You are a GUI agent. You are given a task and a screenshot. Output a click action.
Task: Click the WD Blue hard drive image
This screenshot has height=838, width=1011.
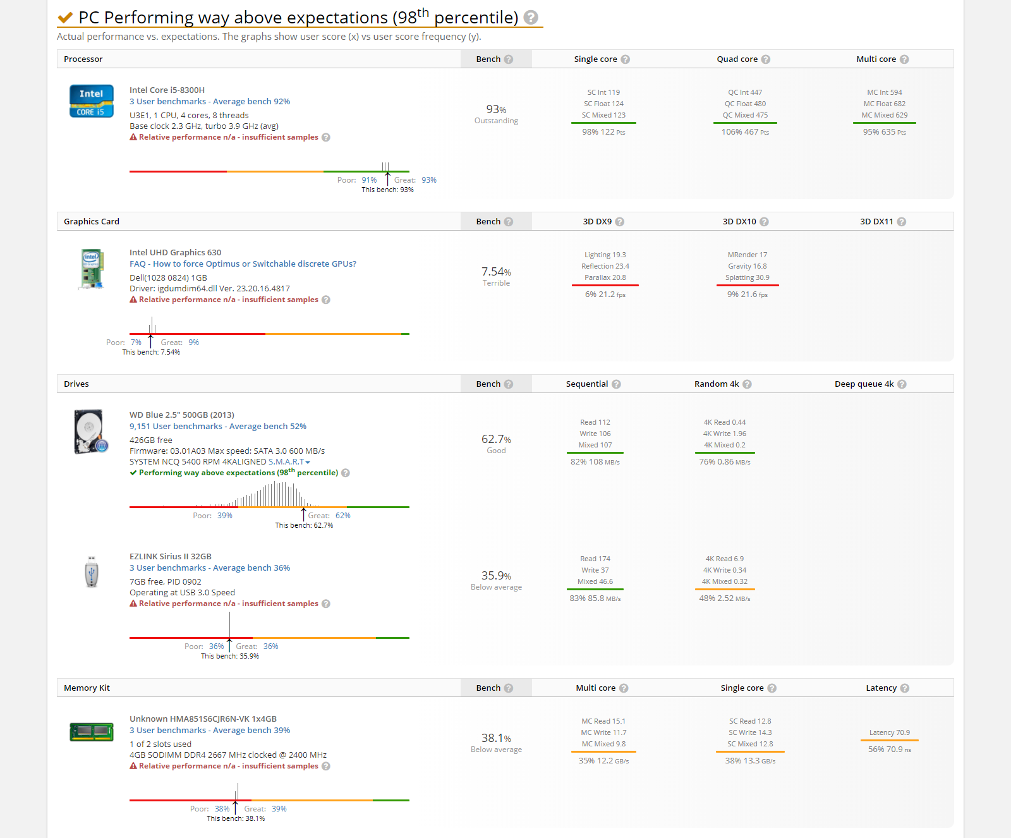(x=91, y=432)
